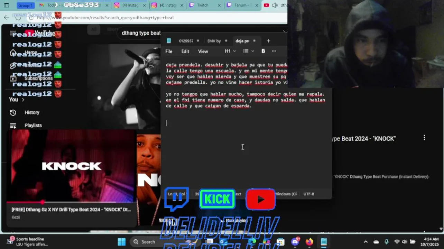Toggle Bold formatting in Notepad
The height and width of the screenshot is (249, 444).
(263, 51)
